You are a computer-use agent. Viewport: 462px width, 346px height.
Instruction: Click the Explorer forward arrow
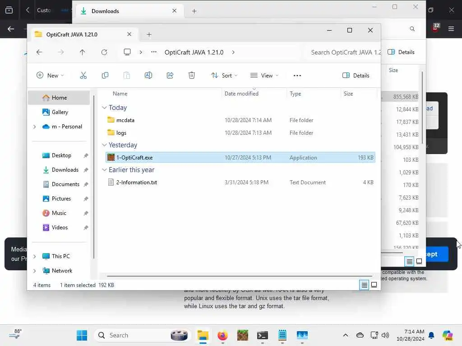point(61,52)
